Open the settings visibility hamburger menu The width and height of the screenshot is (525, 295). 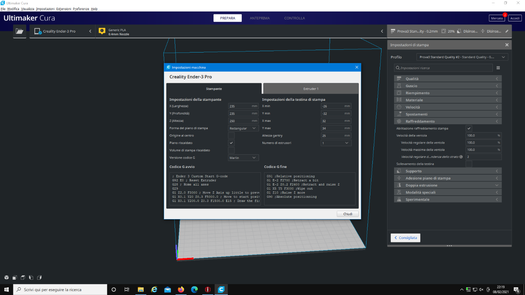[498, 68]
